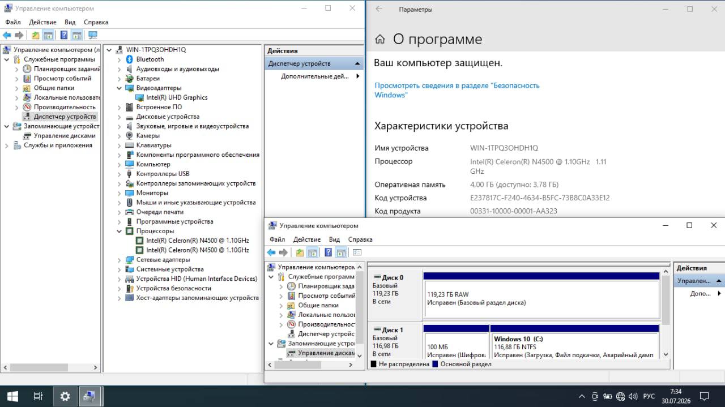The width and height of the screenshot is (725, 407).
Task: Open the Действие menu in the Device Manager window
Action: [x=42, y=22]
